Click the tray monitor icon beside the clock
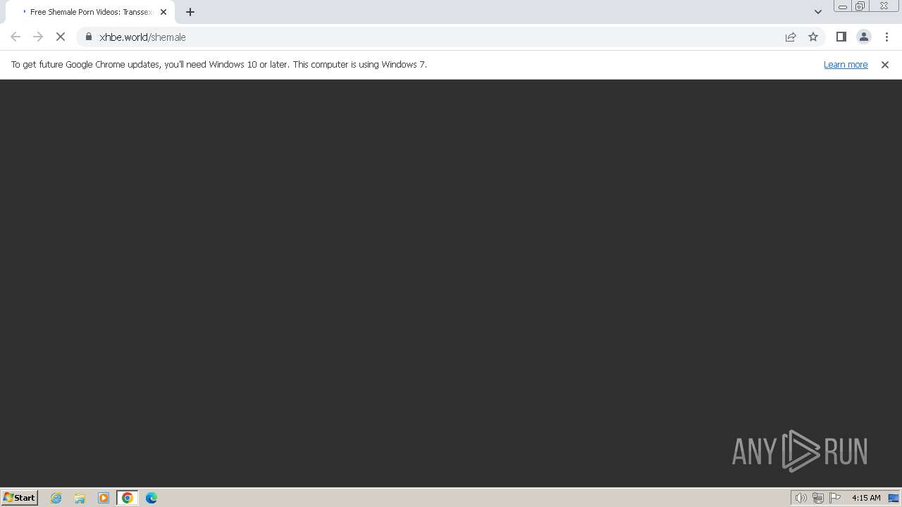The image size is (902, 507). [x=894, y=498]
